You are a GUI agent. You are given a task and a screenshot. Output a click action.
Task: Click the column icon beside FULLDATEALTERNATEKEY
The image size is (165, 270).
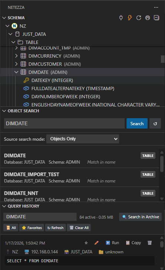point(26,88)
